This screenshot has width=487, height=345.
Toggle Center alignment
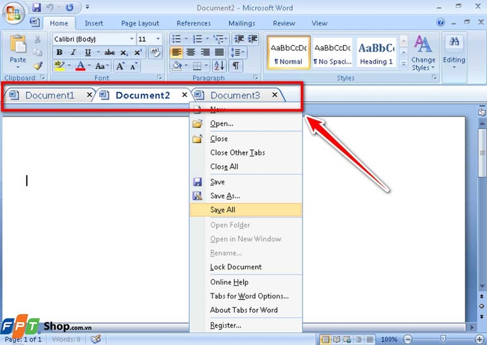[191, 52]
